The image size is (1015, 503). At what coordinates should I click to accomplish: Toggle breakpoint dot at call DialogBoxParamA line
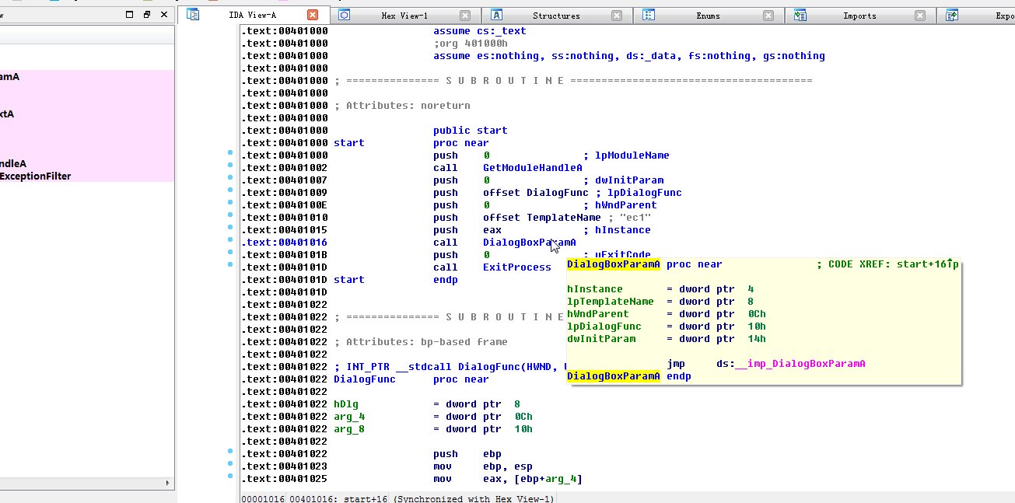(230, 240)
